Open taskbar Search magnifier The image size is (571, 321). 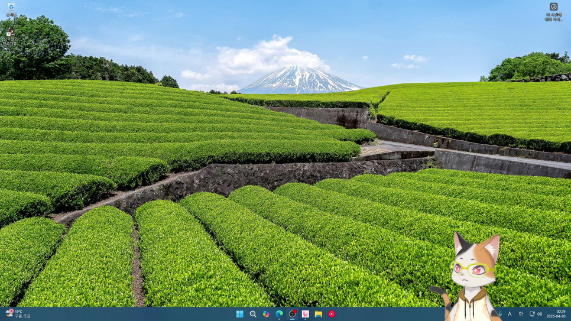(253, 314)
